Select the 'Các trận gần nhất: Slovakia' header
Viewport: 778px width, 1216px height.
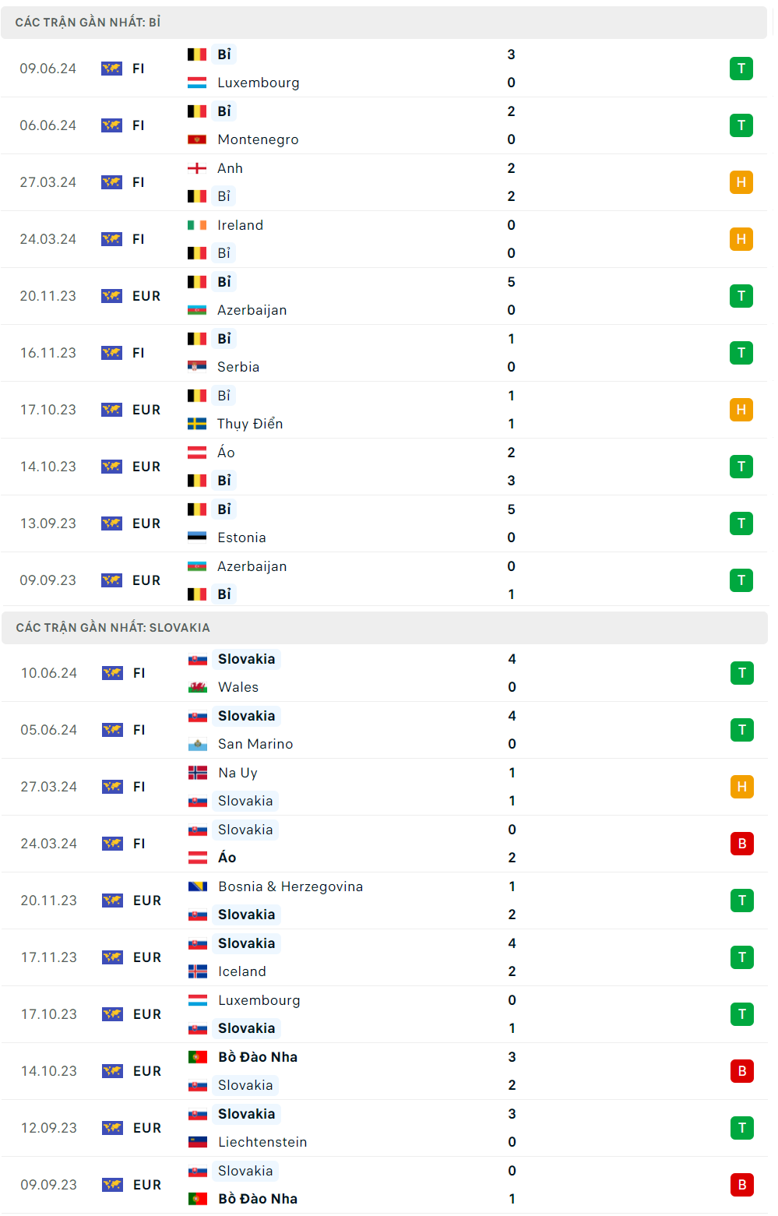pyautogui.click(x=113, y=628)
